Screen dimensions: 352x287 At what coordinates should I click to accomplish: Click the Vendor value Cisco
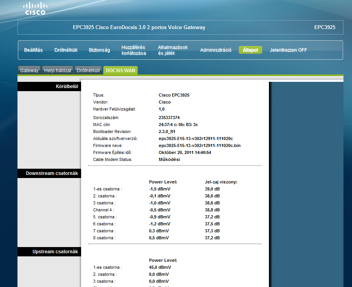pyautogui.click(x=165, y=102)
